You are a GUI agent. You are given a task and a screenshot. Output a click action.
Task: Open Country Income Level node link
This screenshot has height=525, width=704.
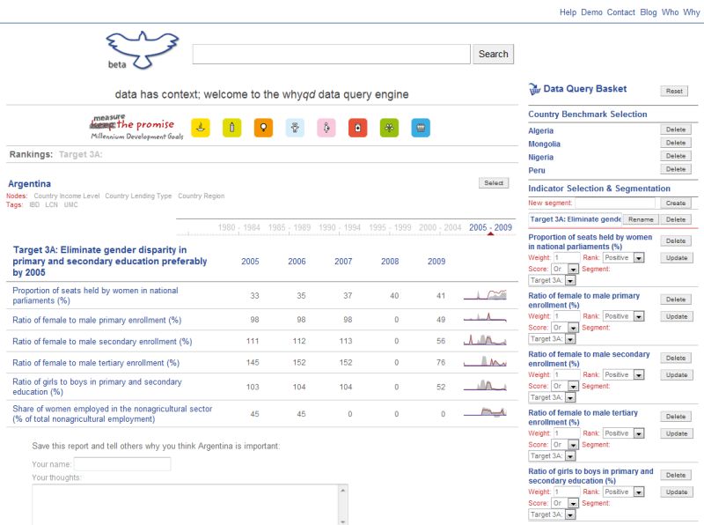tap(67, 196)
